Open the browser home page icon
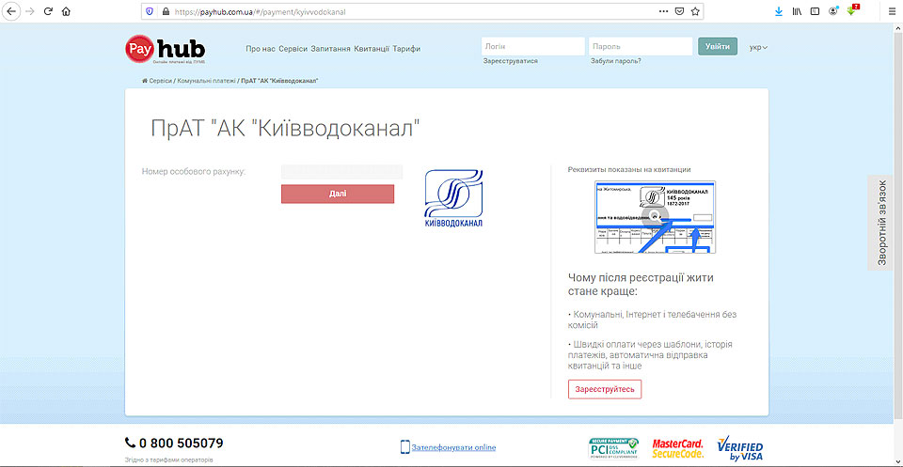This screenshot has width=903, height=467. pyautogui.click(x=66, y=11)
